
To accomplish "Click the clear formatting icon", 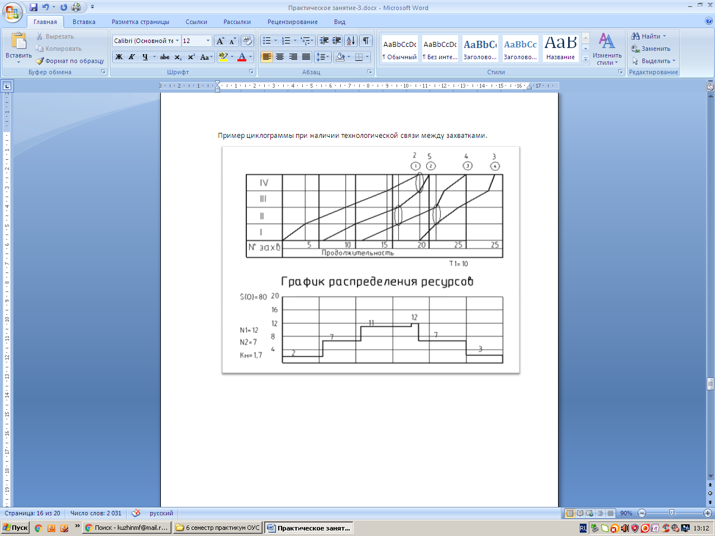I will (x=247, y=41).
